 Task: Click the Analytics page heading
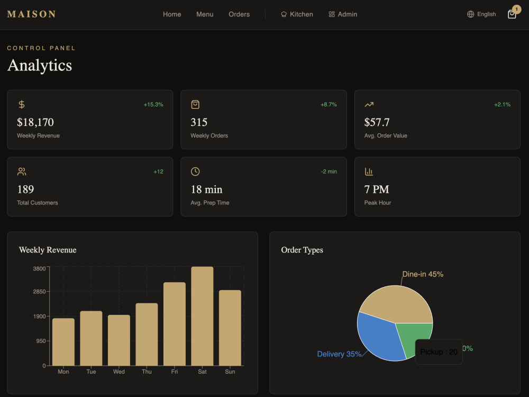[40, 65]
